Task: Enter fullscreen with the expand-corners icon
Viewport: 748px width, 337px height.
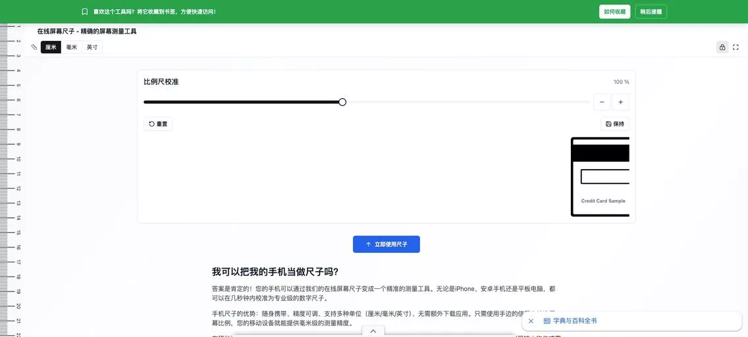Action: click(x=735, y=47)
